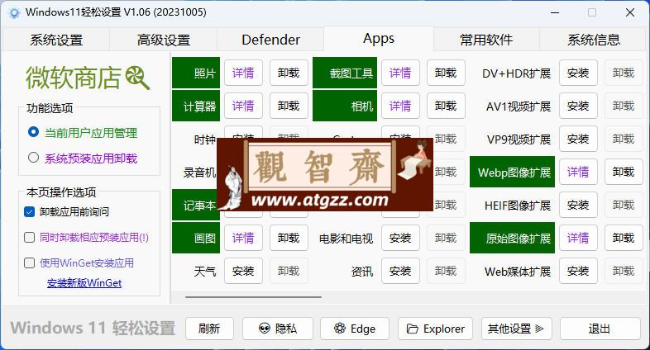Install the 天气 app
Image resolution: width=650 pixels, height=350 pixels.
(x=243, y=271)
